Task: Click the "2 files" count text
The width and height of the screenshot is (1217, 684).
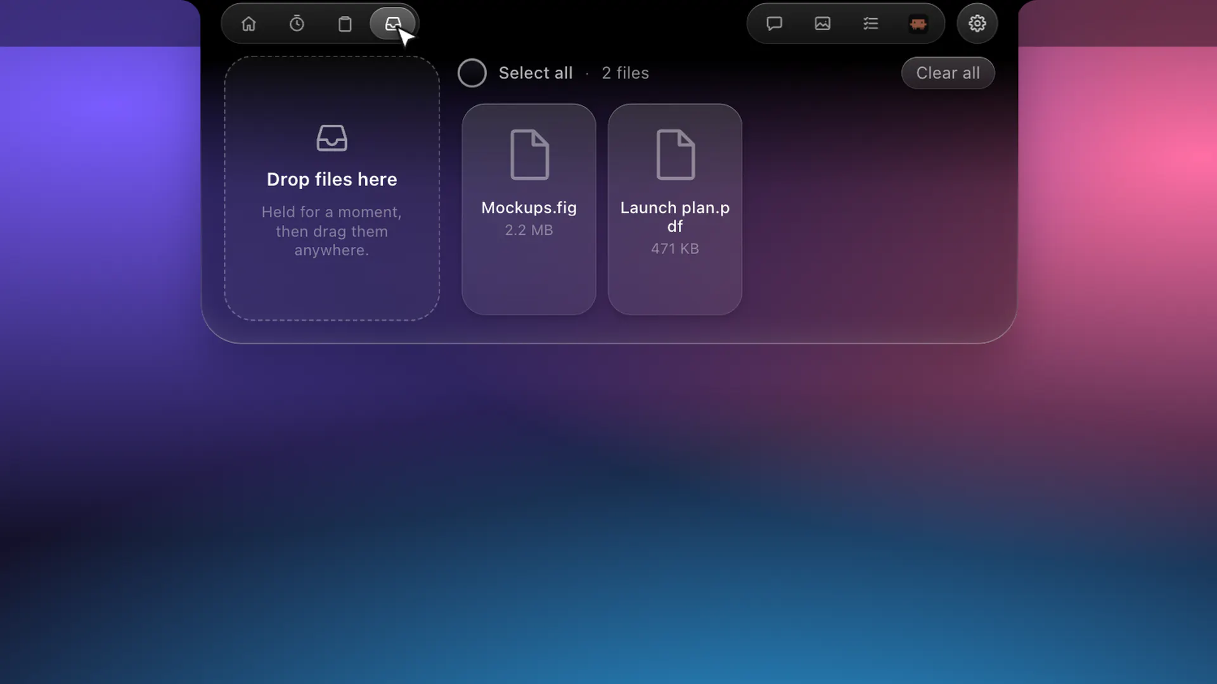Action: pos(625,73)
